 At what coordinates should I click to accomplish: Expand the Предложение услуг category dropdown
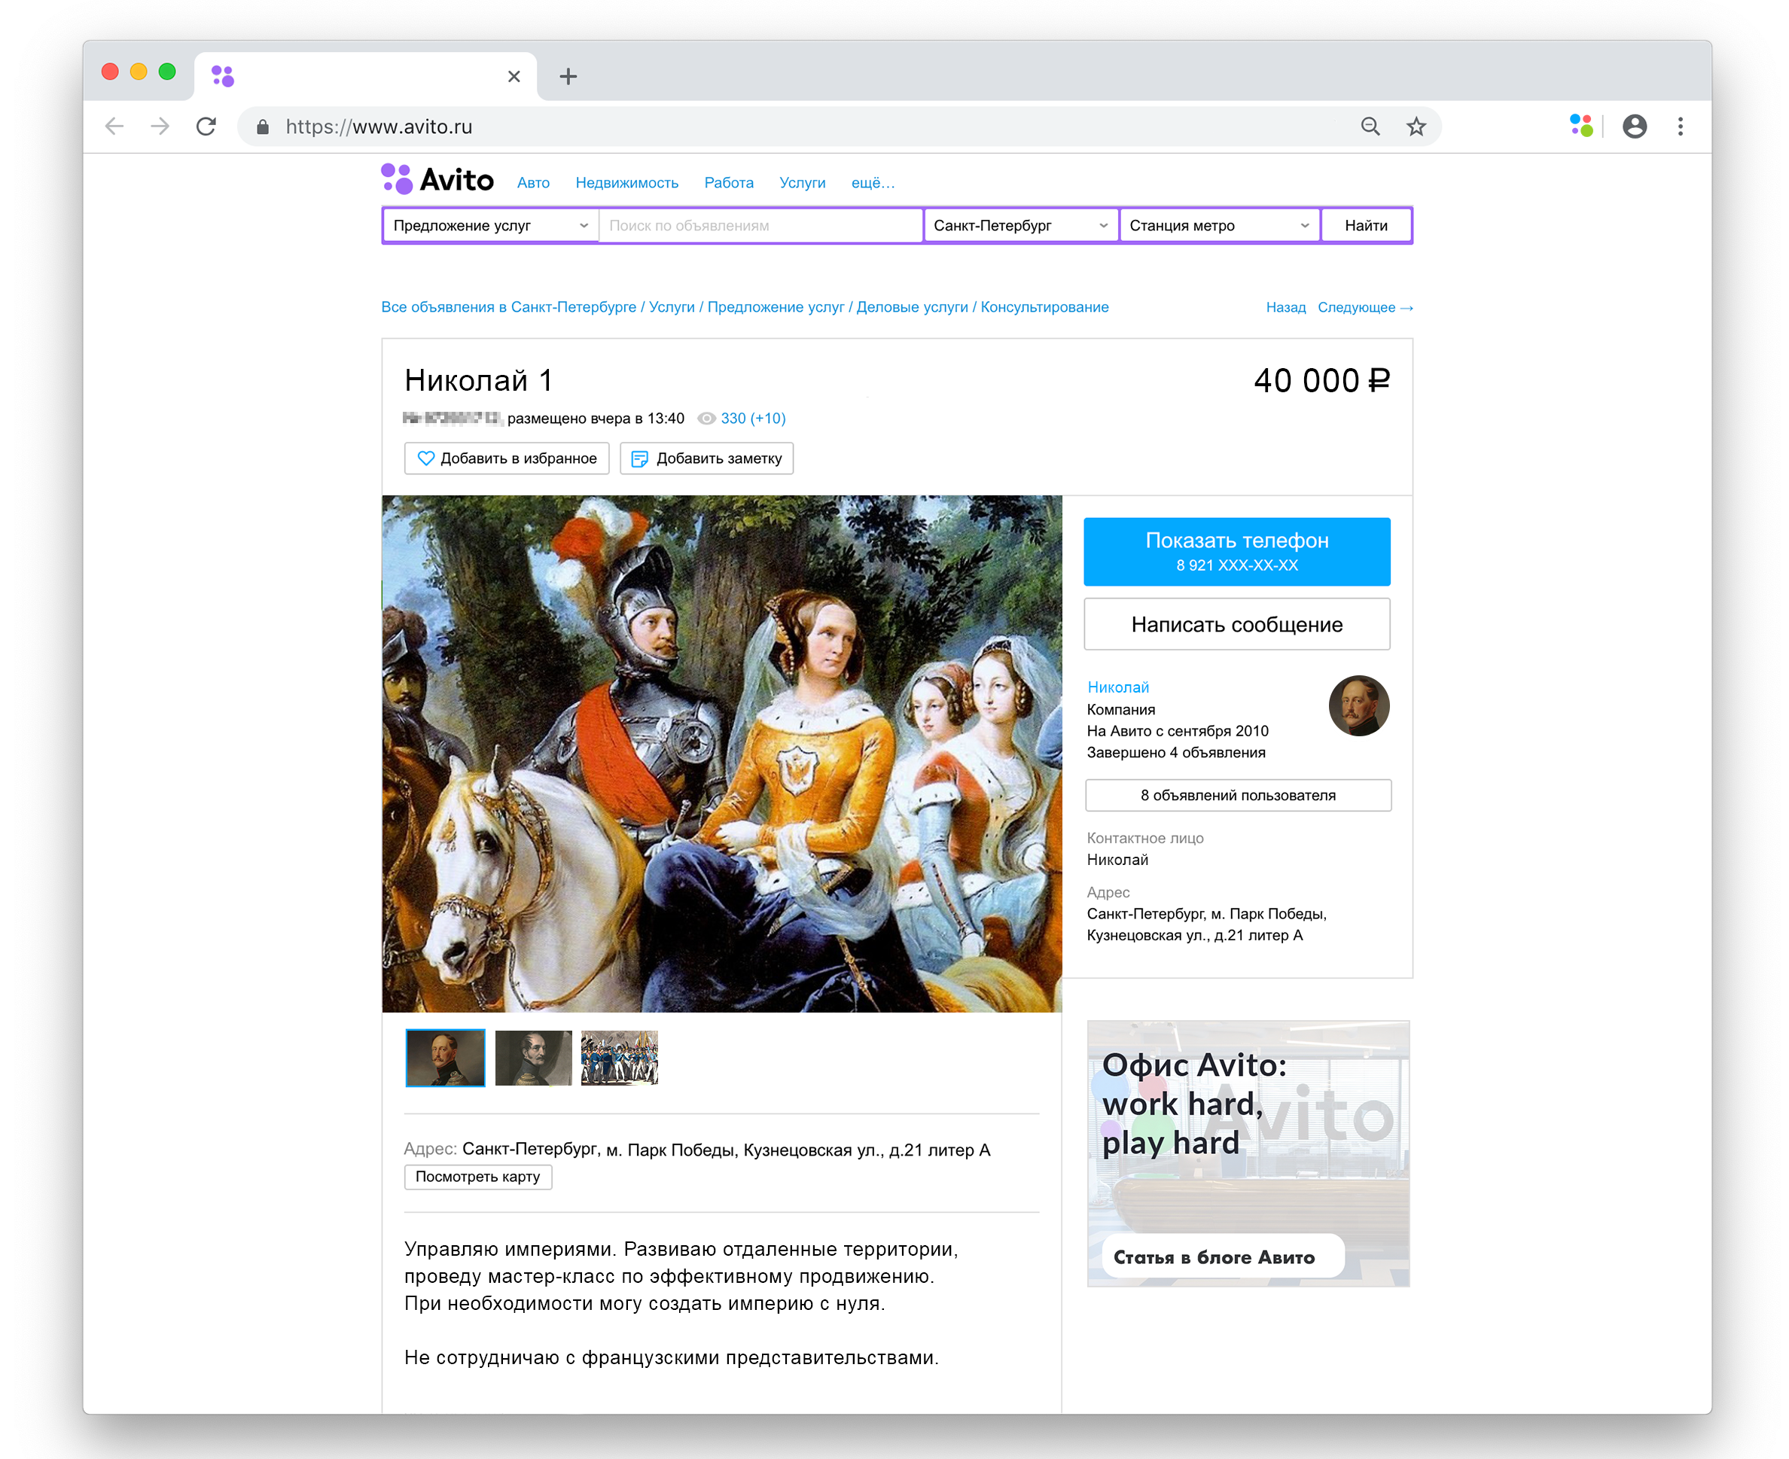tap(490, 225)
